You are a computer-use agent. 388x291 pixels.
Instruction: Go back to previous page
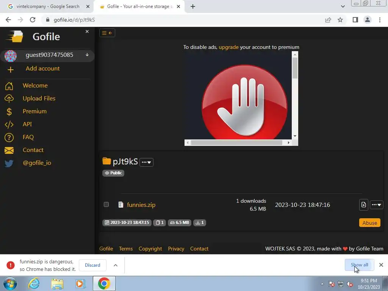click(8, 20)
